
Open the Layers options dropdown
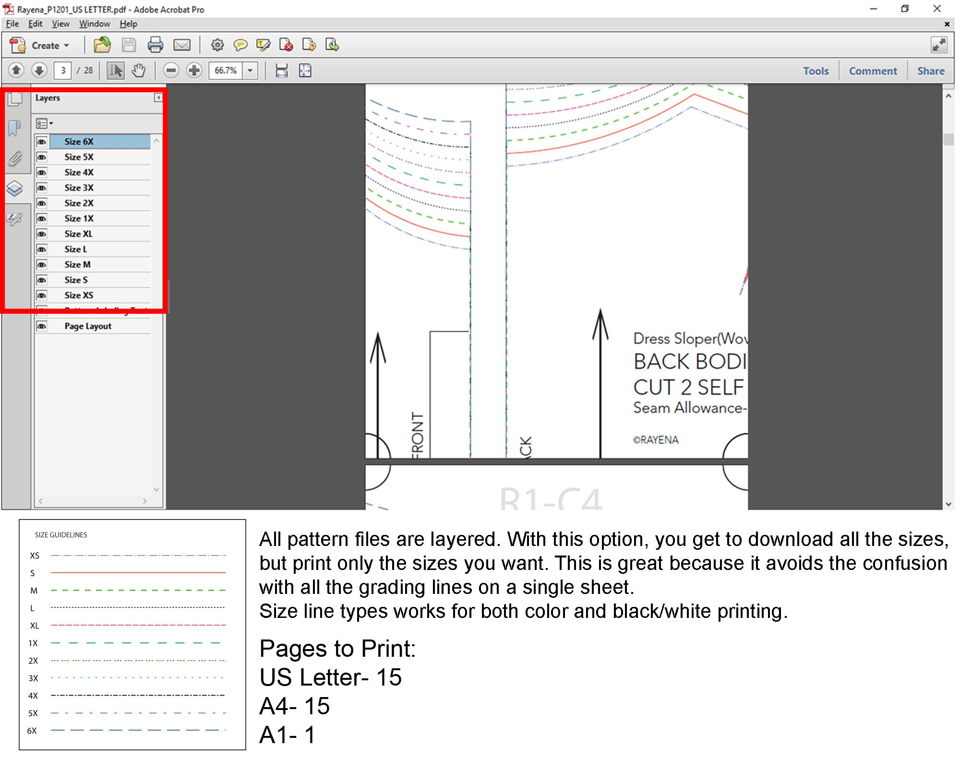point(44,124)
